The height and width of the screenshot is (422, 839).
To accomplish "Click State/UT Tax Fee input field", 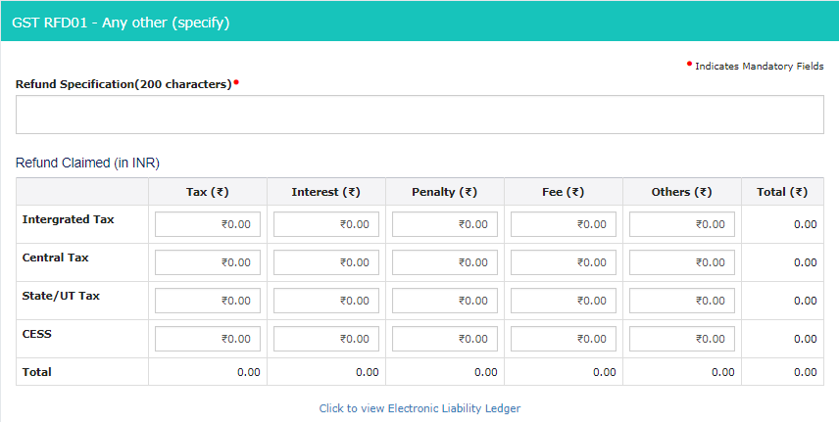I will pos(564,301).
